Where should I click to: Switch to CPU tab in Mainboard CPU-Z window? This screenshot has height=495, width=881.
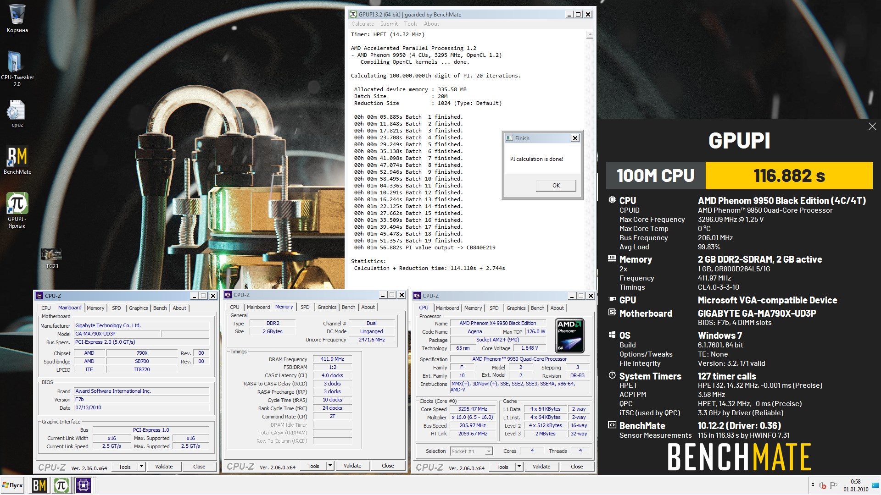click(46, 308)
